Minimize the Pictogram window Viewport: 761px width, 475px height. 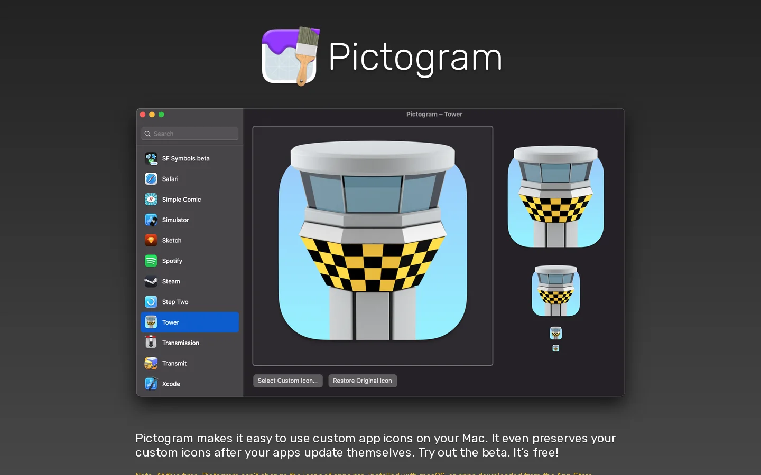coord(152,115)
